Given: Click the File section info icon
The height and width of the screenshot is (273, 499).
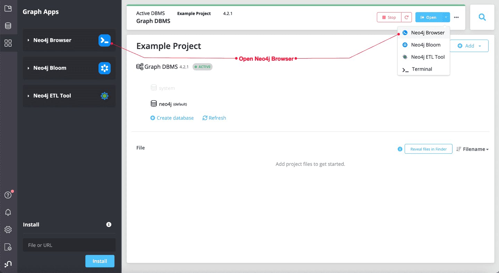Looking at the screenshot, I should point(400,149).
